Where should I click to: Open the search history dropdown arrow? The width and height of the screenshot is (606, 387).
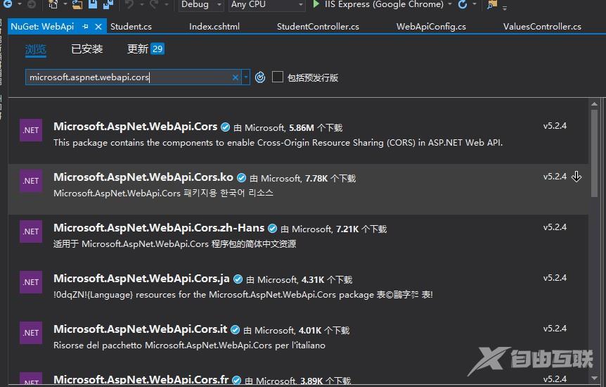coord(246,77)
